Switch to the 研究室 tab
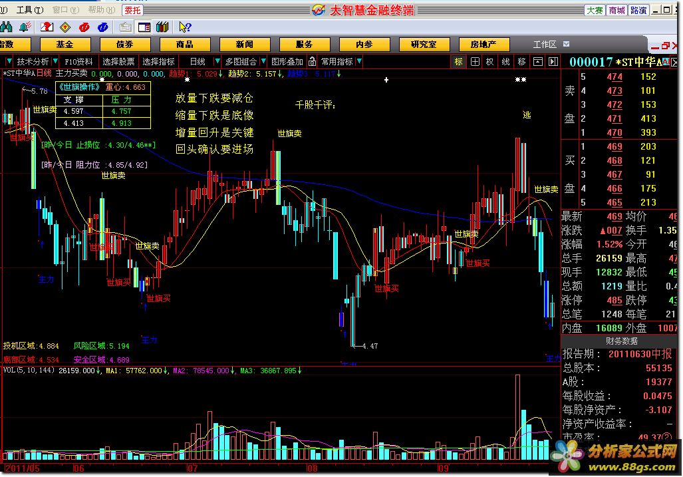This screenshot has width=683, height=477. tap(424, 44)
